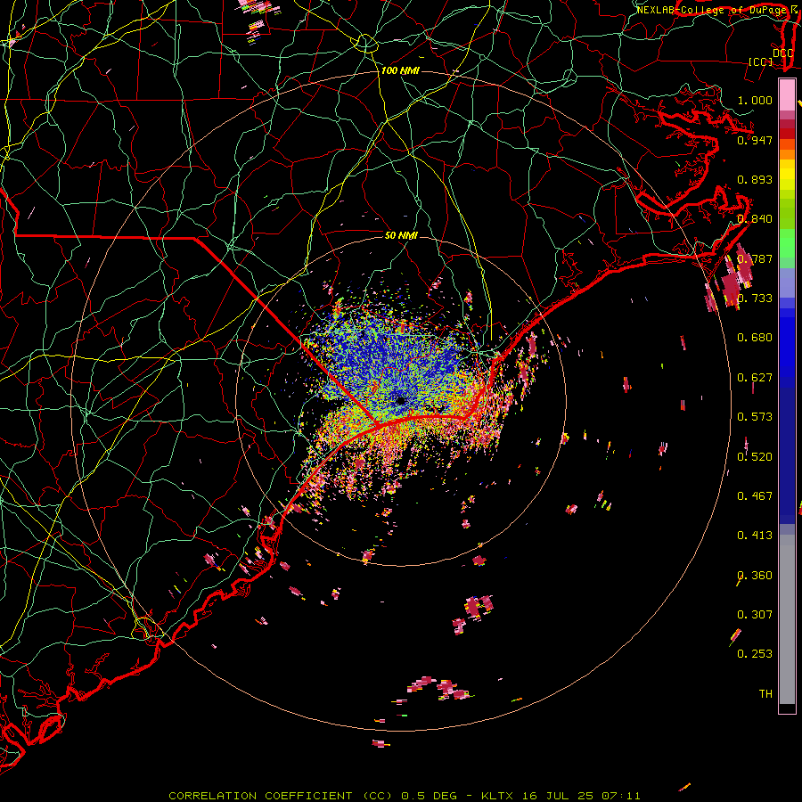Select the 1.000 value on color scale
Image resolution: width=802 pixels, height=802 pixels.
[x=755, y=100]
